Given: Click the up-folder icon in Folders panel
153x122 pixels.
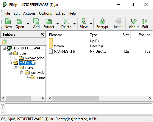Looking at the screenshot, I should (x=5, y=42).
